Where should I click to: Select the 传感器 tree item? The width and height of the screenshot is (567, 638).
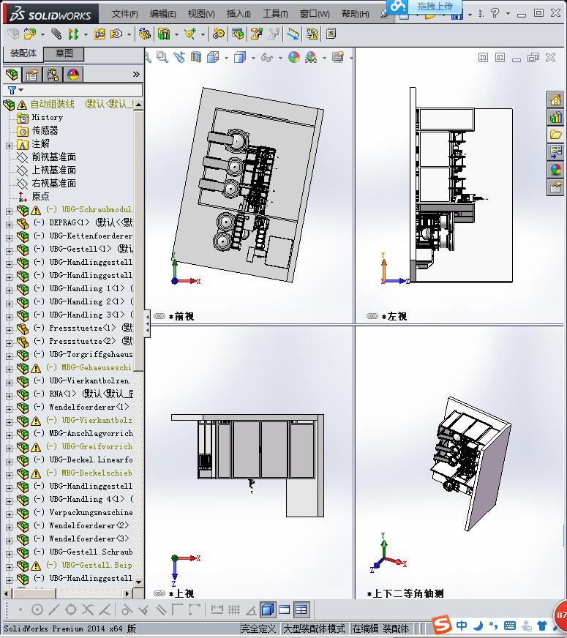click(x=45, y=131)
